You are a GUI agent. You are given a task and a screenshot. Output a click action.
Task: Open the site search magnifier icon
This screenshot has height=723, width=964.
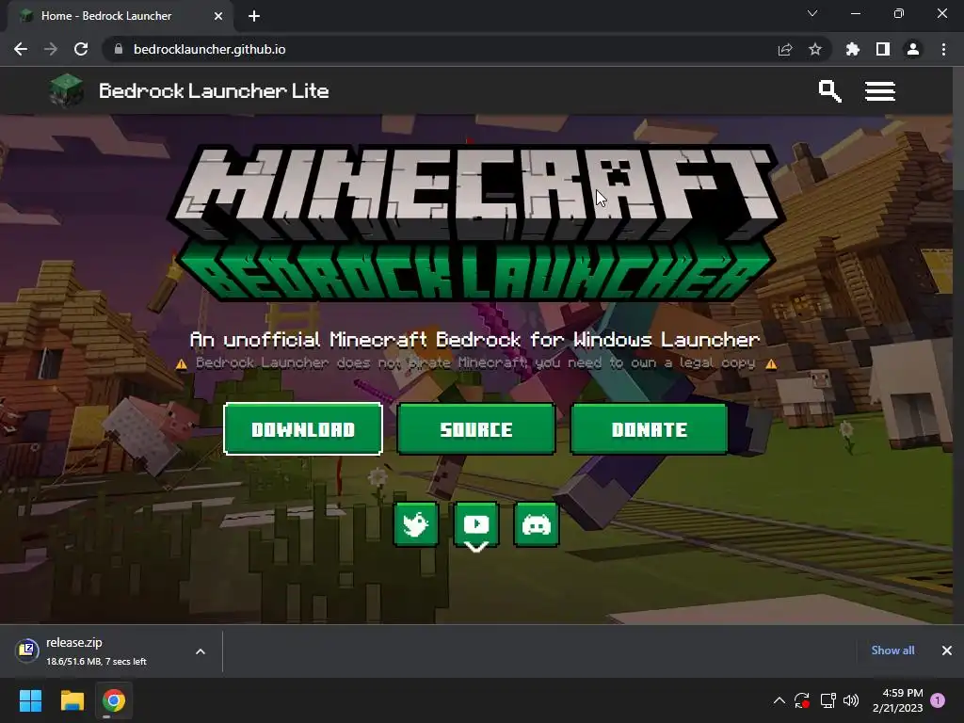pyautogui.click(x=829, y=91)
